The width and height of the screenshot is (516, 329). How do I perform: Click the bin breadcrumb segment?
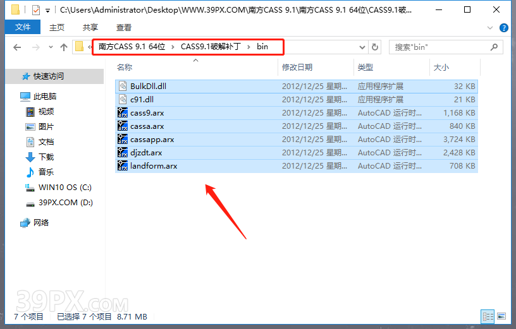(x=262, y=47)
